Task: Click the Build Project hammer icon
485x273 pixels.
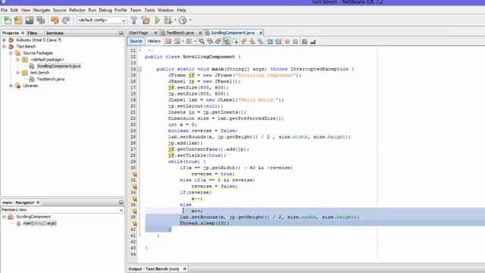Action: (134, 20)
